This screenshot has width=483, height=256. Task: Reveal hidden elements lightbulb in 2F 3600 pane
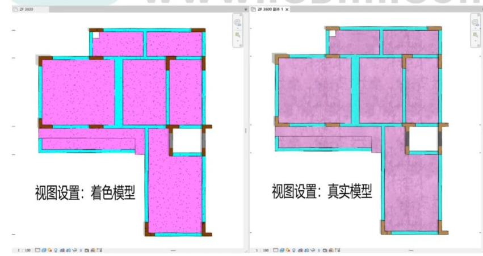coord(81,250)
